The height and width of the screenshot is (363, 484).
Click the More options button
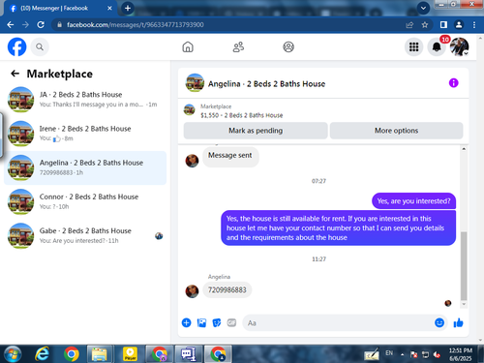point(396,131)
